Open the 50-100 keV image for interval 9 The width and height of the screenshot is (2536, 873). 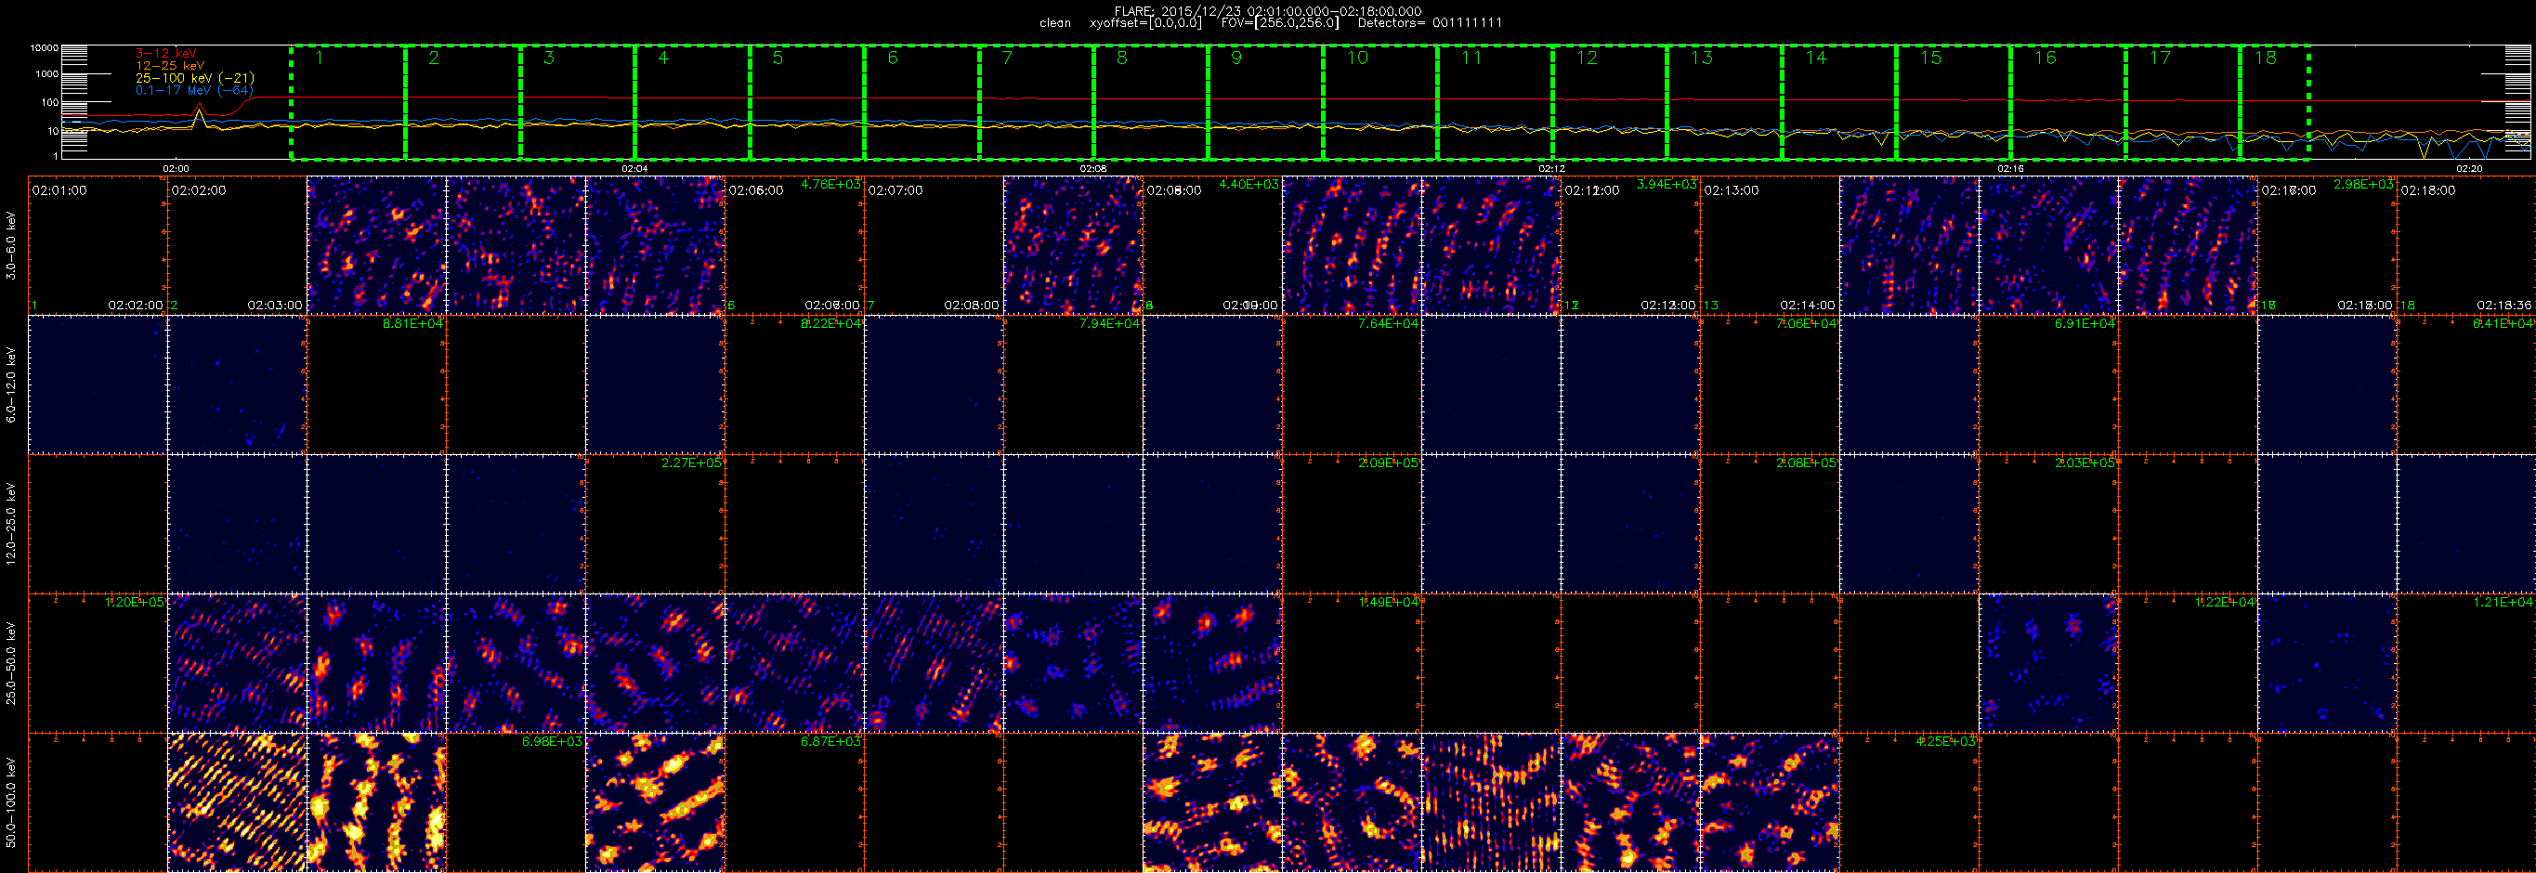tap(1212, 802)
